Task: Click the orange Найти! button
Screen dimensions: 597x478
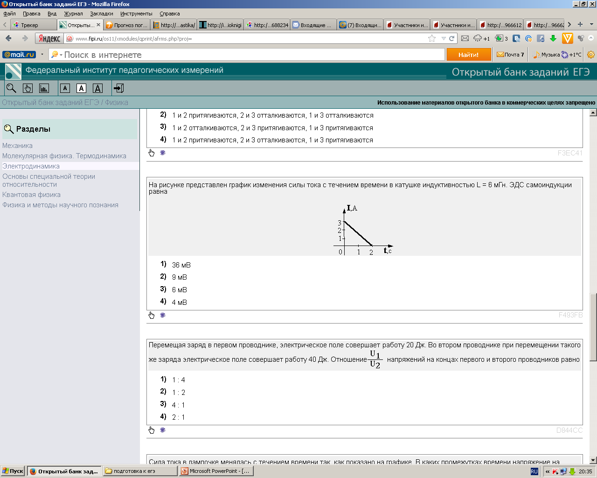Action: 469,55
